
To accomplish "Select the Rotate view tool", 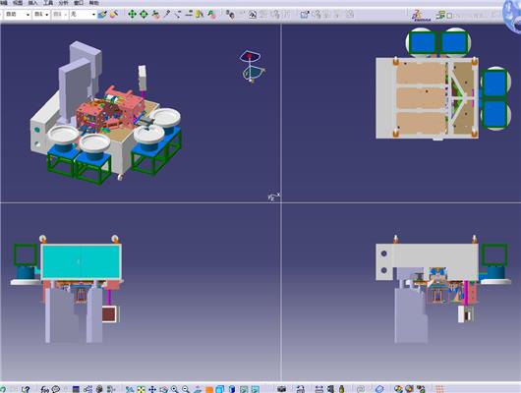I will pyautogui.click(x=163, y=389).
